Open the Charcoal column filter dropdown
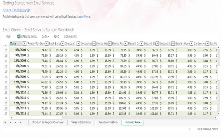 tap(78, 43)
